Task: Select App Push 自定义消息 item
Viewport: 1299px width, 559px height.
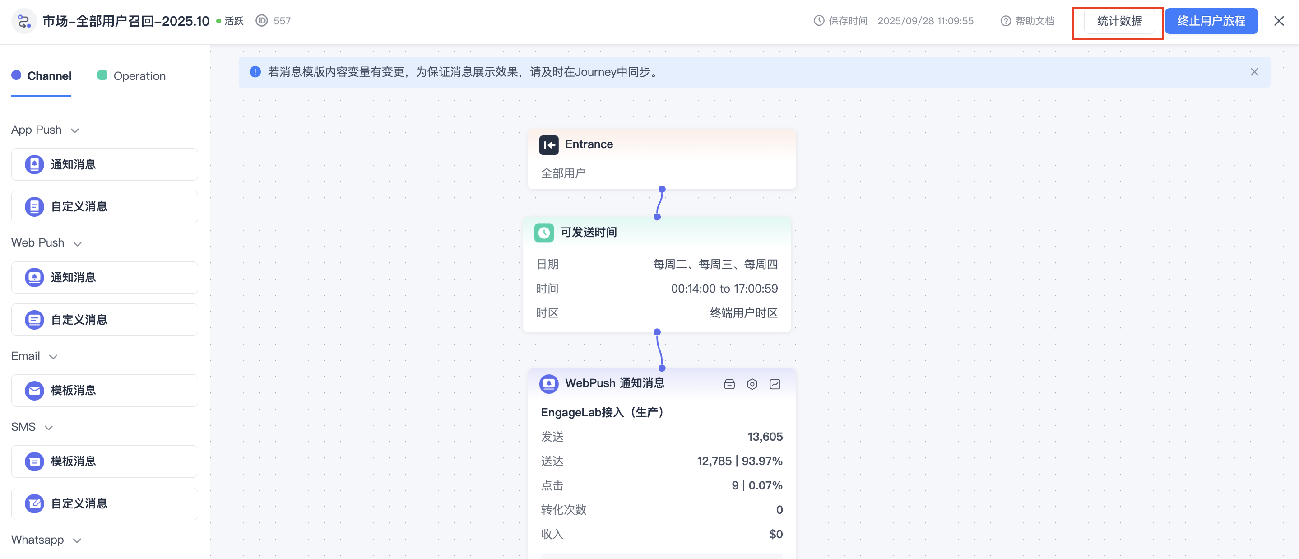Action: (x=104, y=206)
